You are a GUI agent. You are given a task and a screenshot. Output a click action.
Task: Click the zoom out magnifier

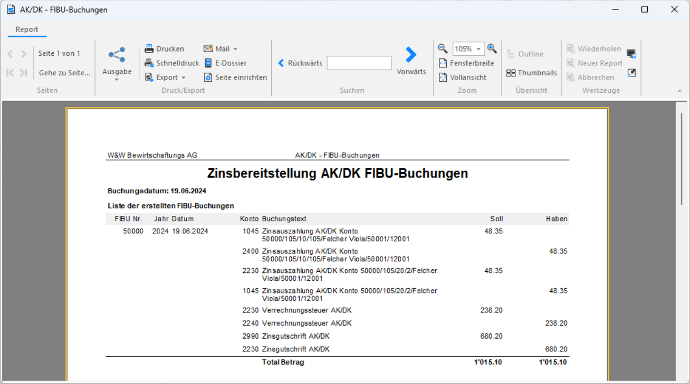pos(443,48)
